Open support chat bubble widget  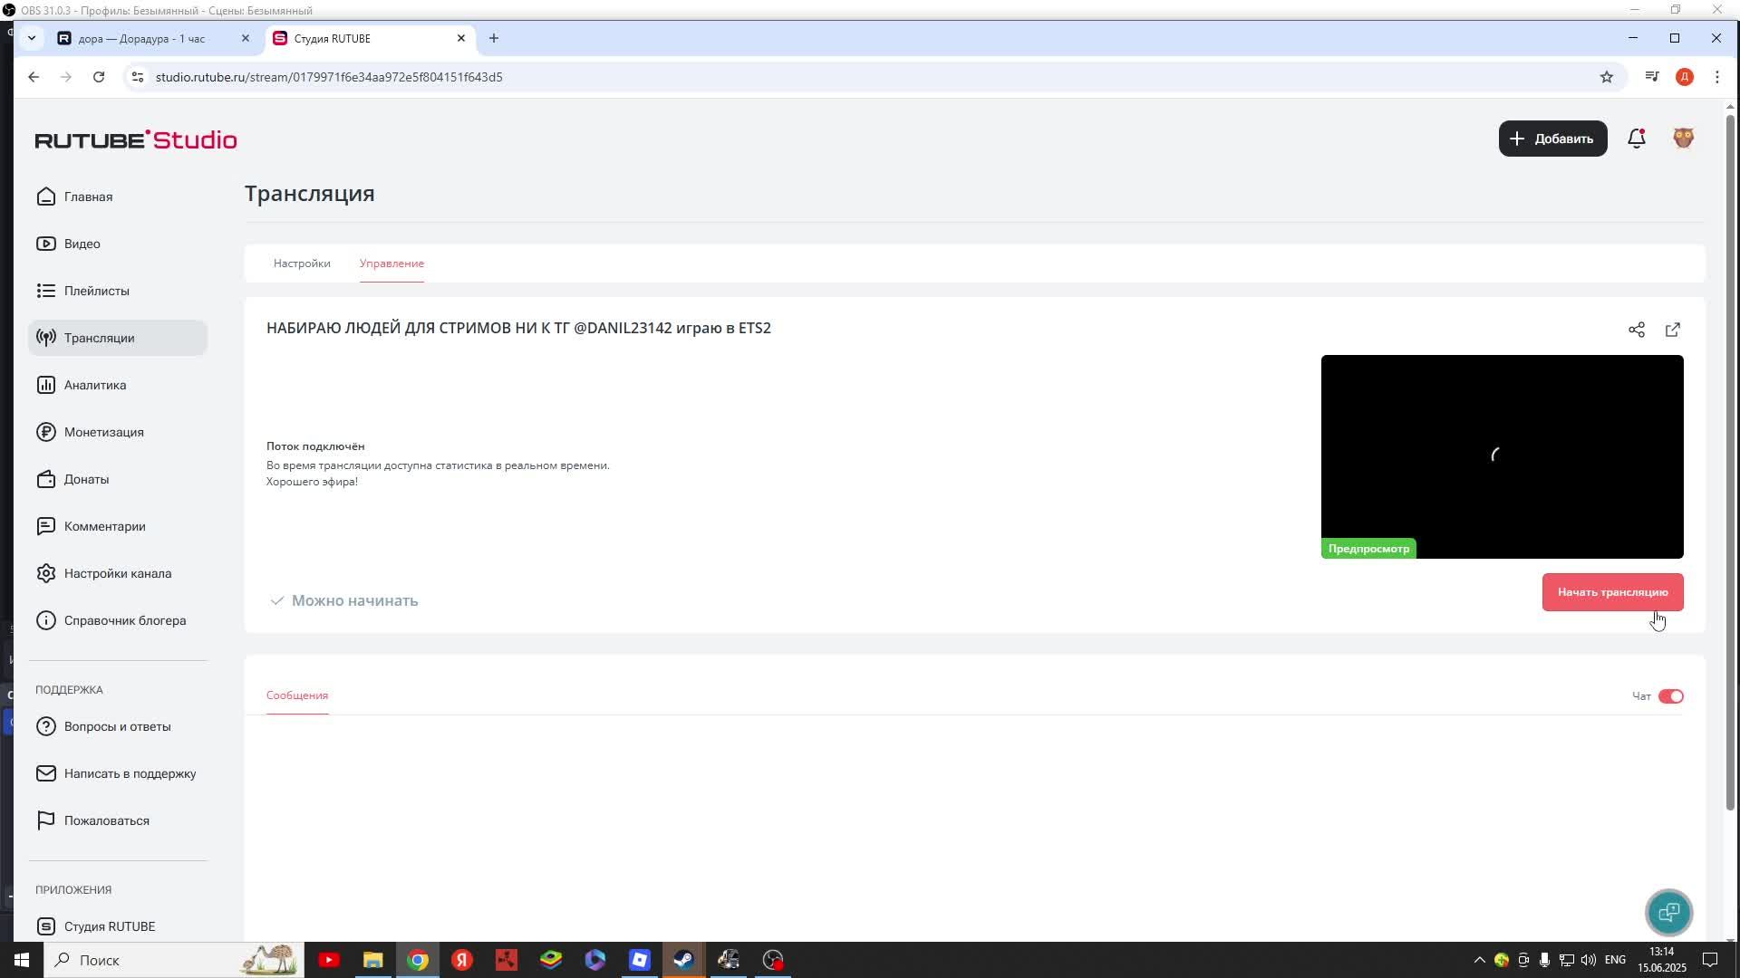[x=1668, y=912]
